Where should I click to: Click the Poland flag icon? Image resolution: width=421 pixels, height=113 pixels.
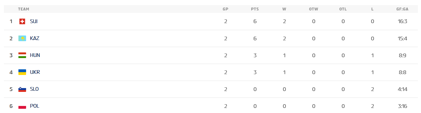tap(22, 106)
